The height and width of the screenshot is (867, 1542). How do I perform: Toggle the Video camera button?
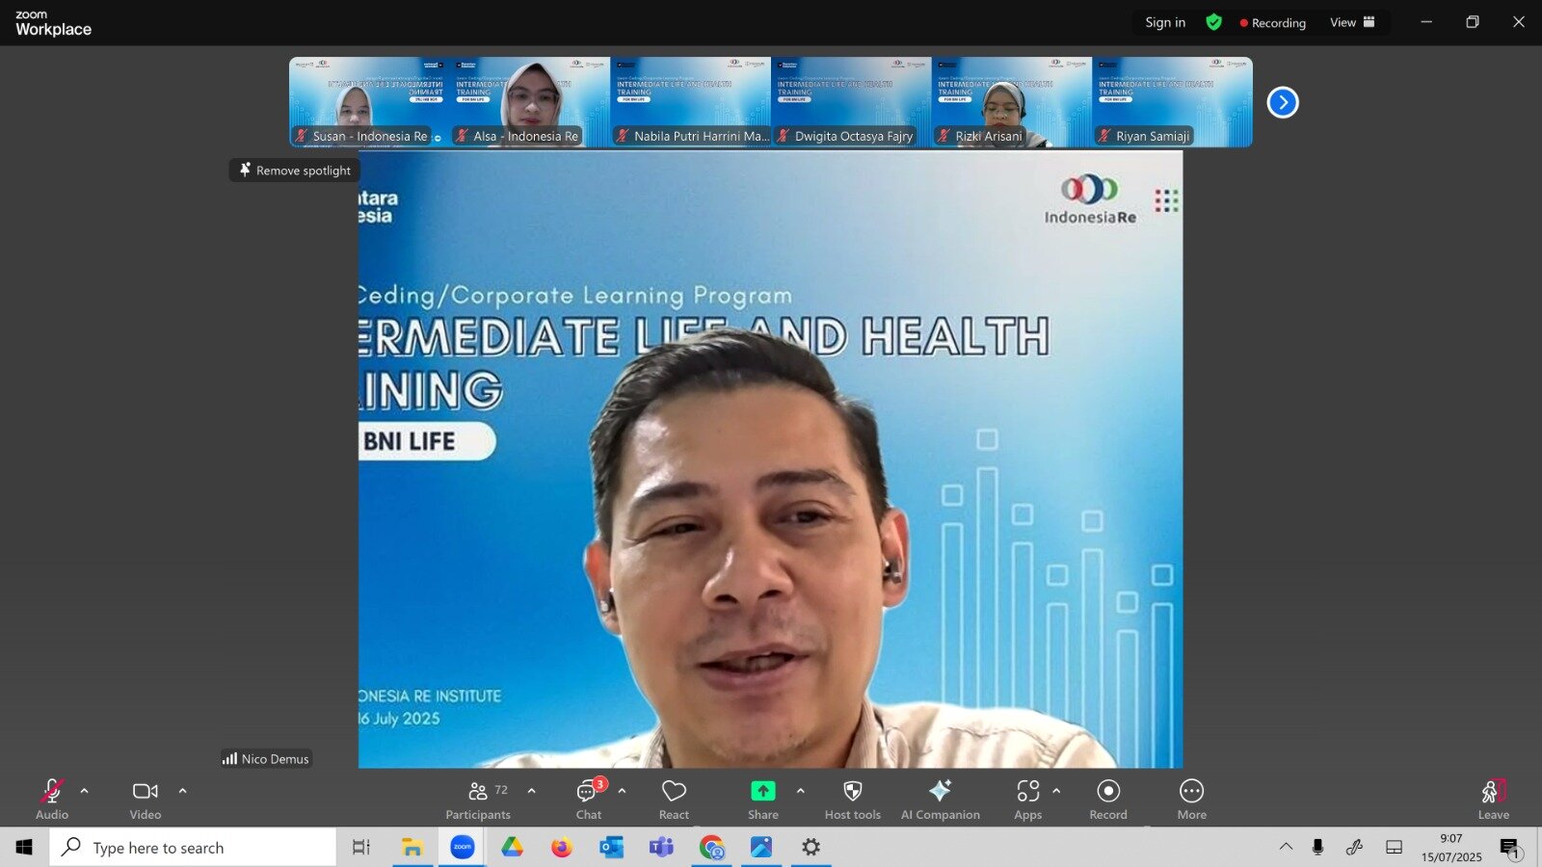coord(146,799)
